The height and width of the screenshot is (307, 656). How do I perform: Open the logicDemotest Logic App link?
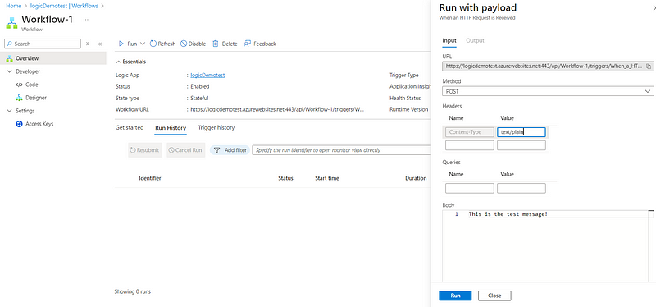click(207, 75)
